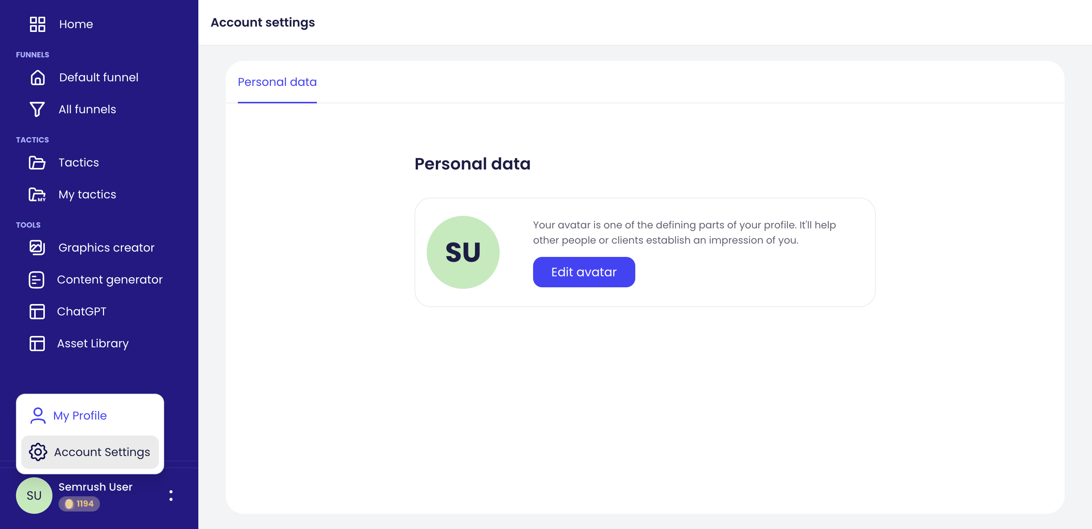Expand the FUNNELS section in sidebar
This screenshot has height=529, width=1092.
[x=32, y=55]
